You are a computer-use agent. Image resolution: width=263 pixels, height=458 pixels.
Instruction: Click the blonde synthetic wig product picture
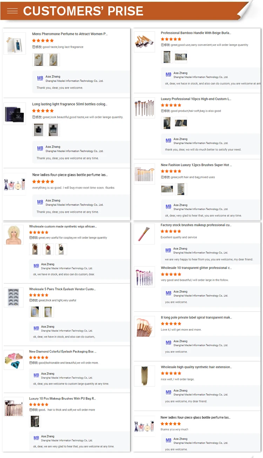coord(14,235)
